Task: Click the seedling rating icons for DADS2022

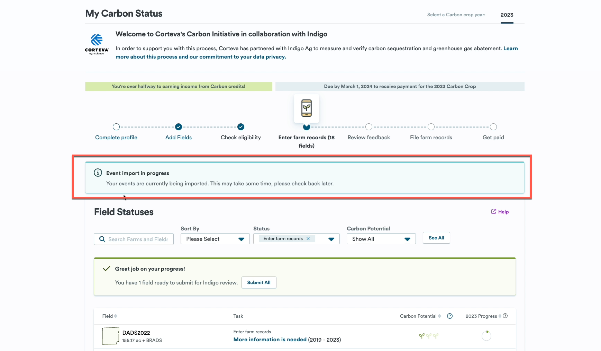Action: tap(428, 336)
